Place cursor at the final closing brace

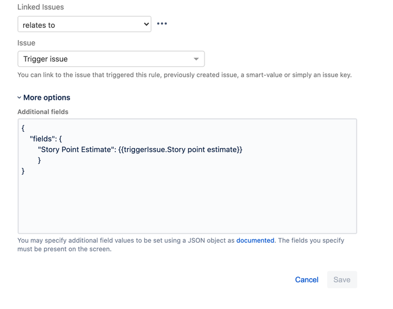[x=23, y=171]
